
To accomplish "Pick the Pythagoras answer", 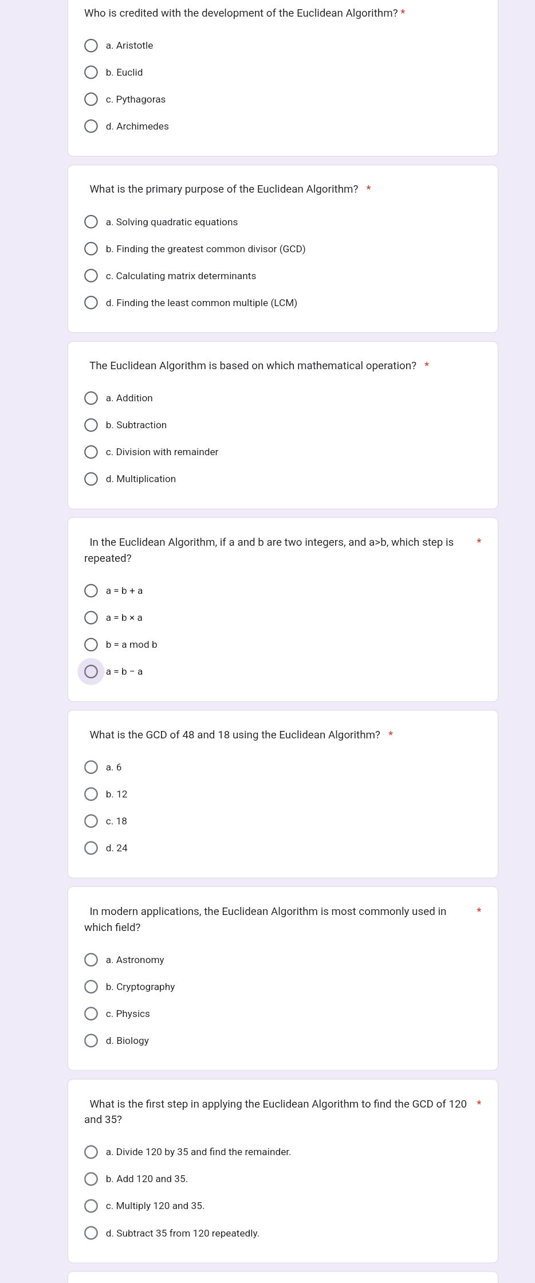I will click(91, 99).
